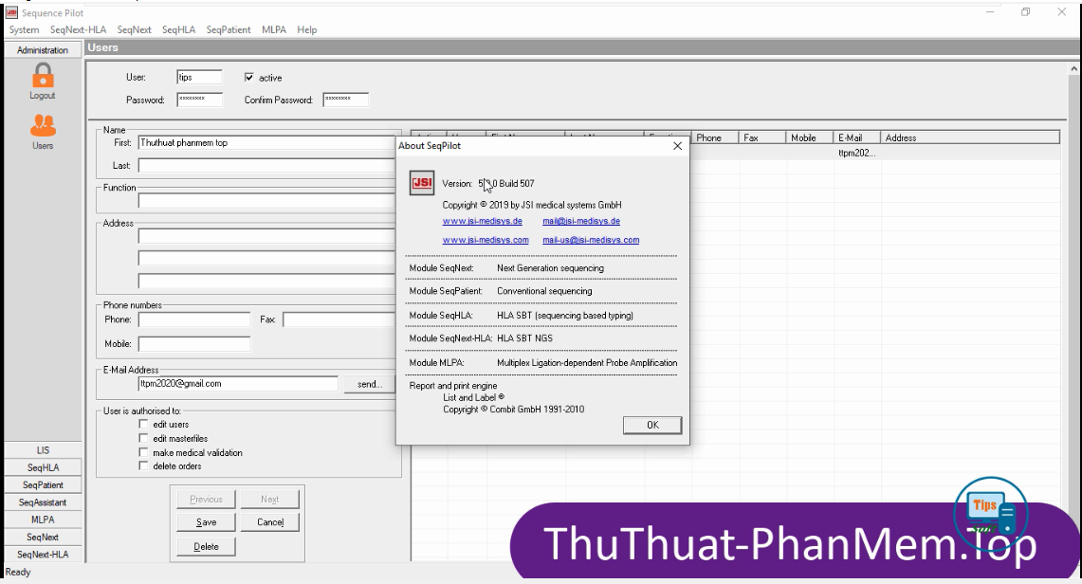Click Version 5.0 Build 507 text

(x=487, y=183)
